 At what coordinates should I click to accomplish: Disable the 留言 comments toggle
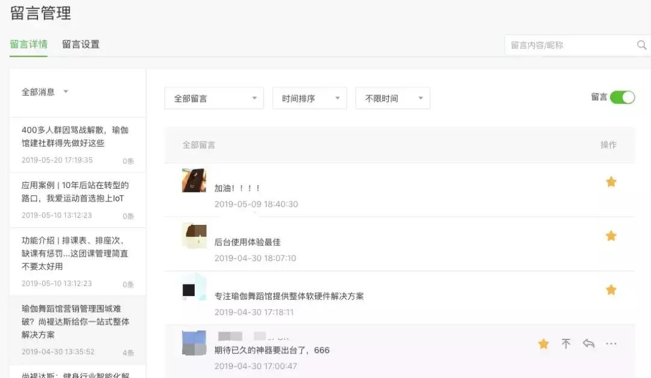pos(625,96)
